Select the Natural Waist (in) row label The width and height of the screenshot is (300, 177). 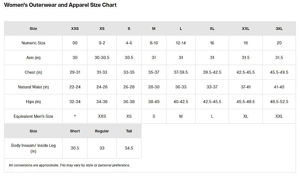pyautogui.click(x=33, y=87)
